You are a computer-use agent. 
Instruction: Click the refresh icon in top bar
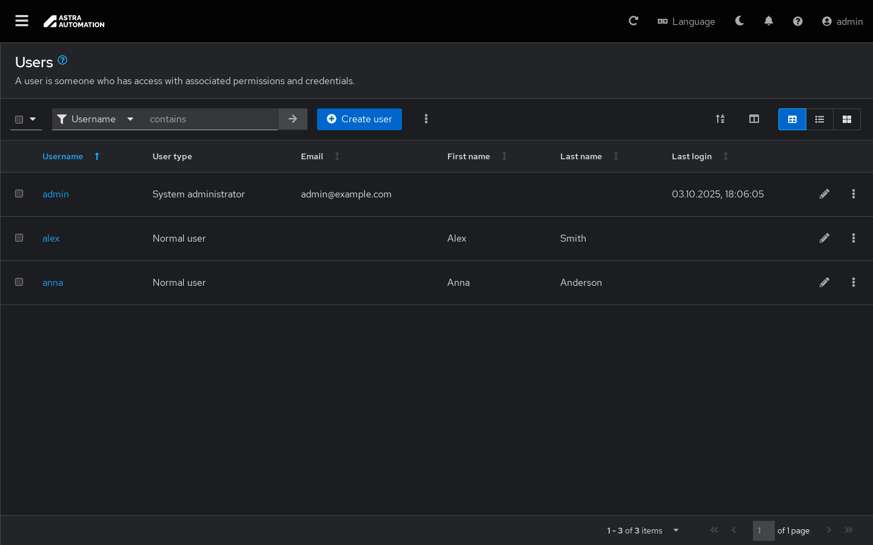click(634, 21)
